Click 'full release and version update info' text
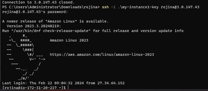208x91 pixels. click(x=143, y=31)
